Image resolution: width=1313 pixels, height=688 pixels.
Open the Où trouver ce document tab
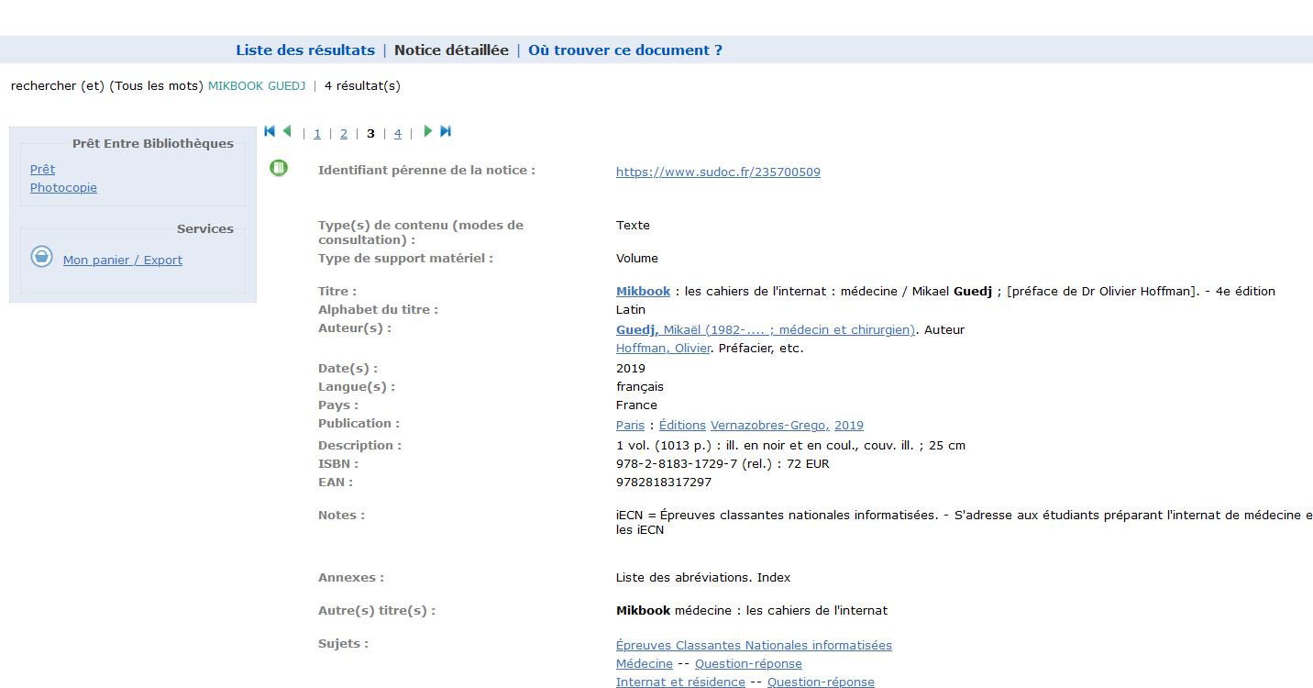tap(625, 50)
